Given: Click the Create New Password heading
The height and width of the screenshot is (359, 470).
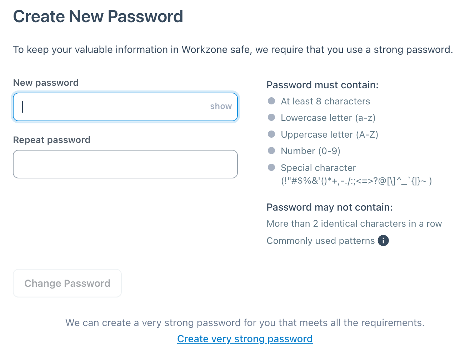Looking at the screenshot, I should [98, 16].
